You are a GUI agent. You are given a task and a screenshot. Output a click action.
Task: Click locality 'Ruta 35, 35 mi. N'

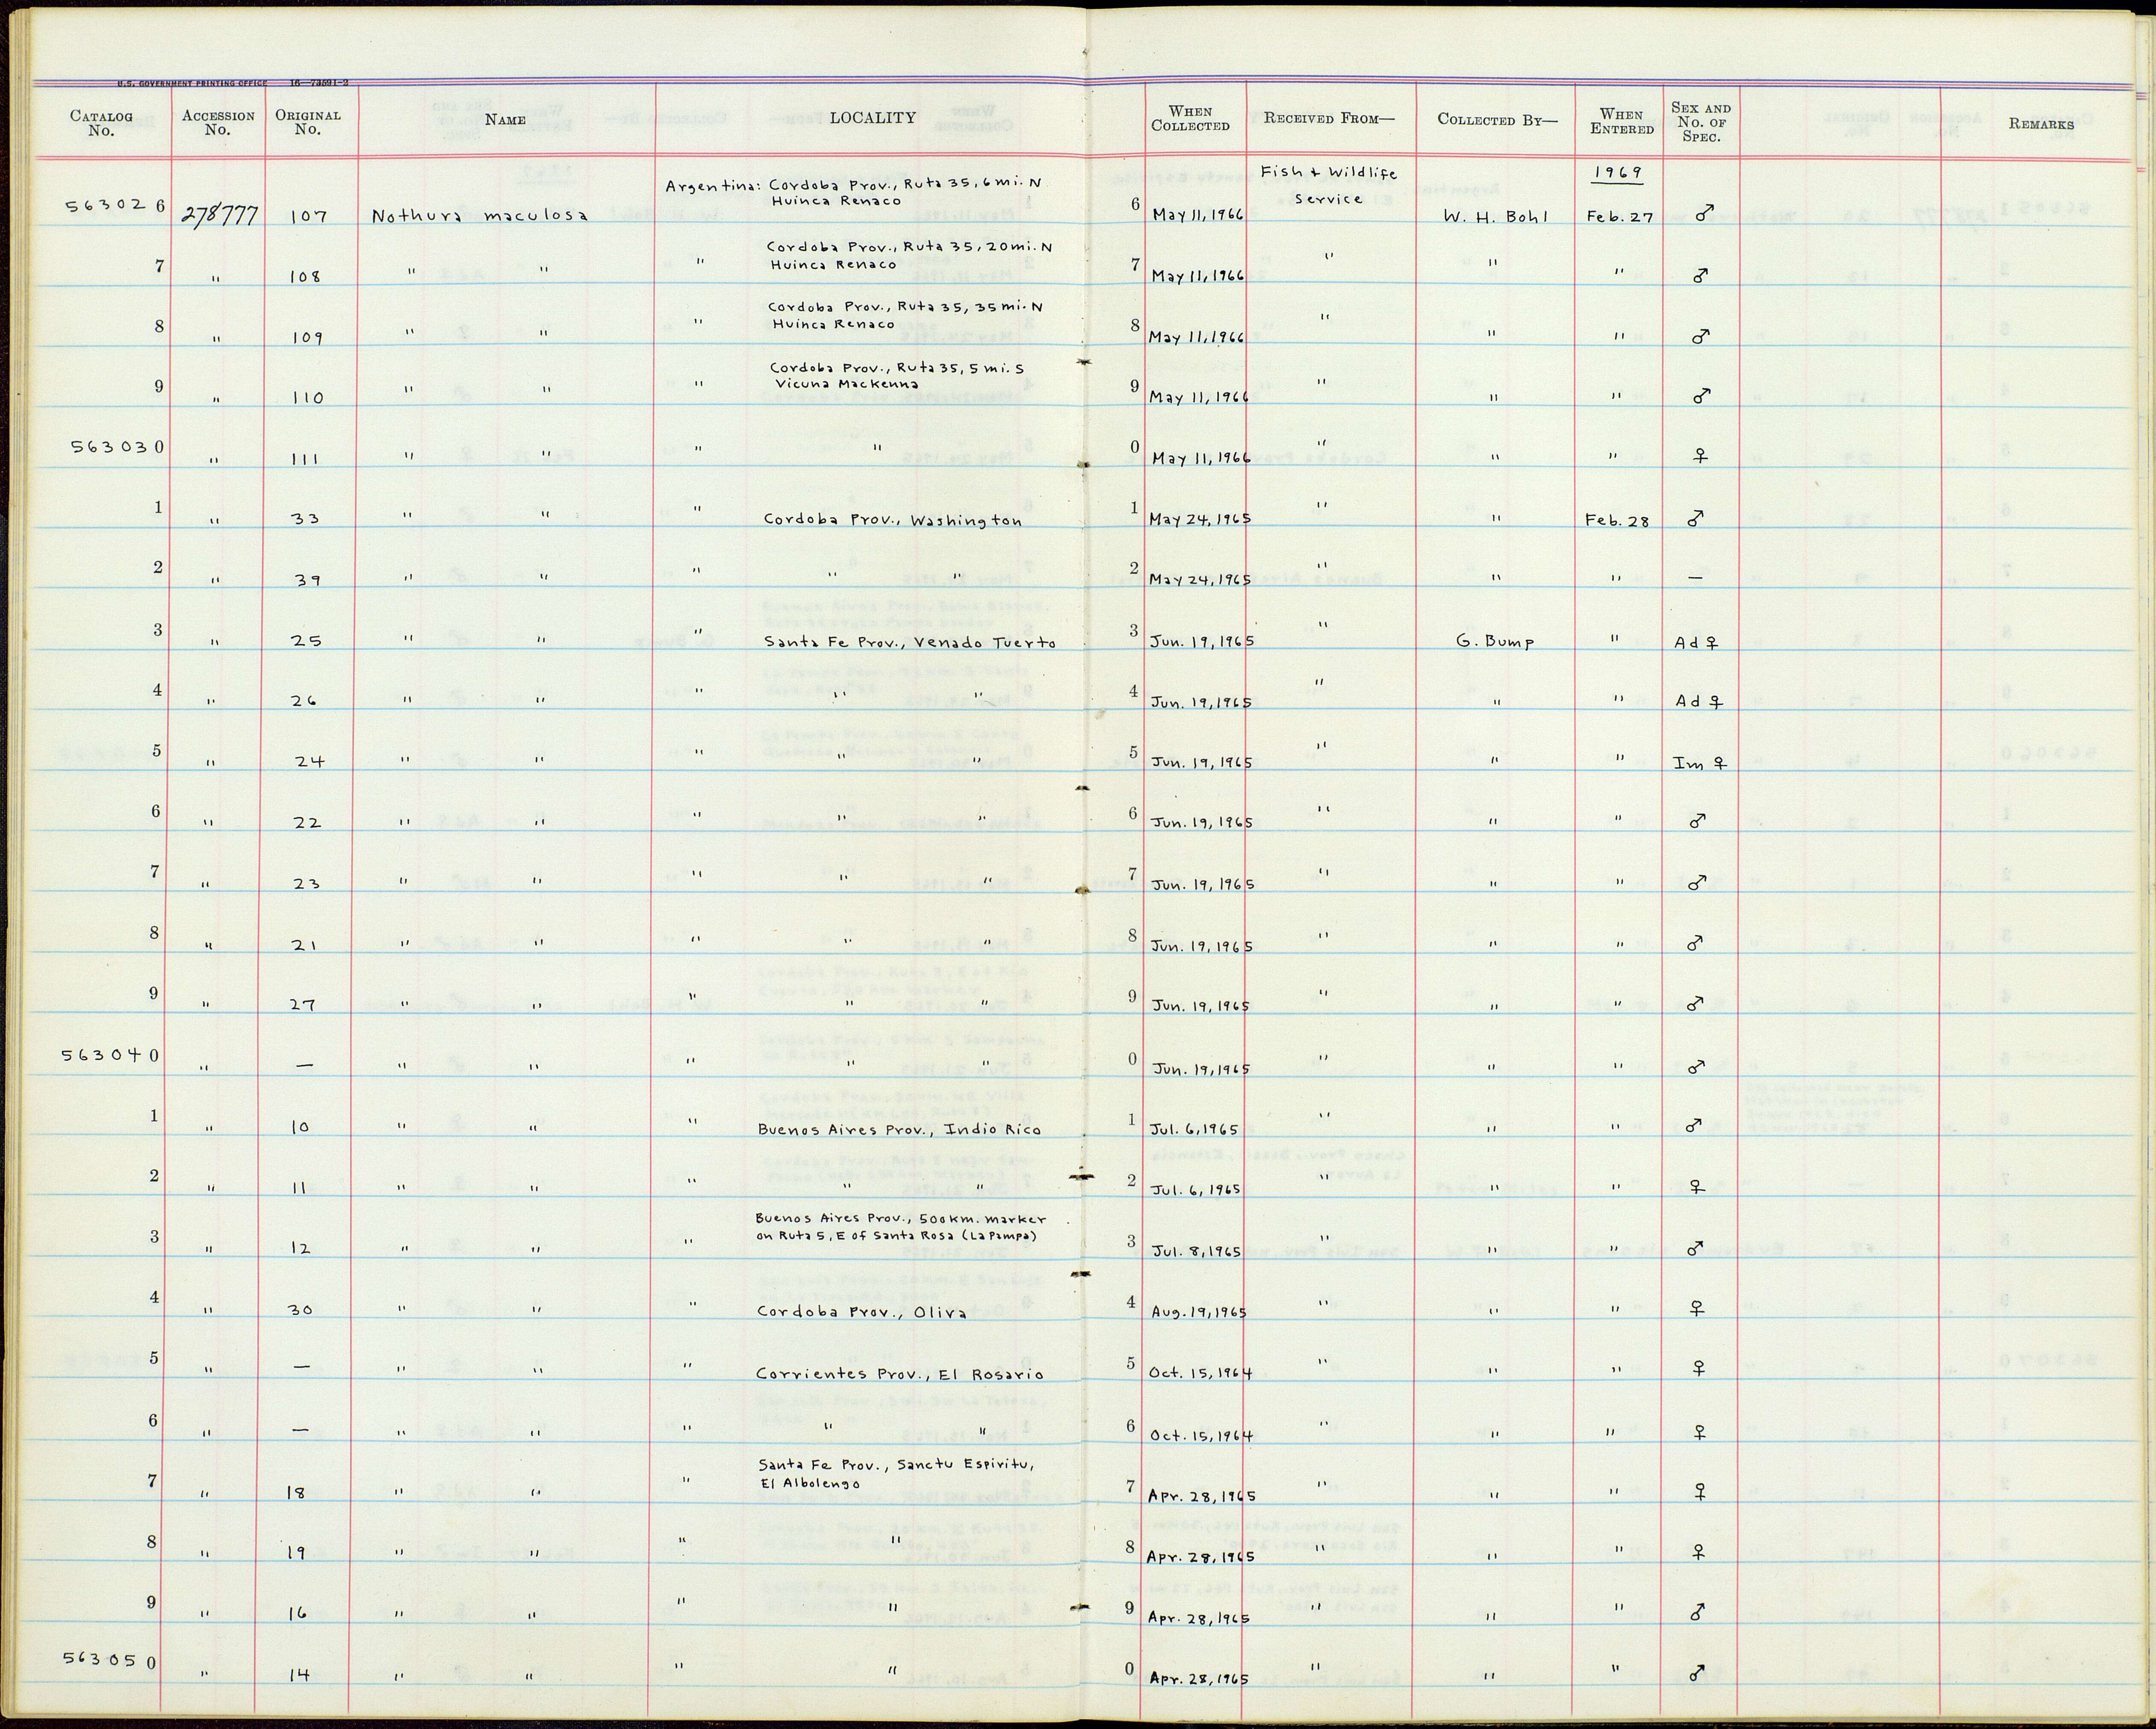click(x=906, y=315)
